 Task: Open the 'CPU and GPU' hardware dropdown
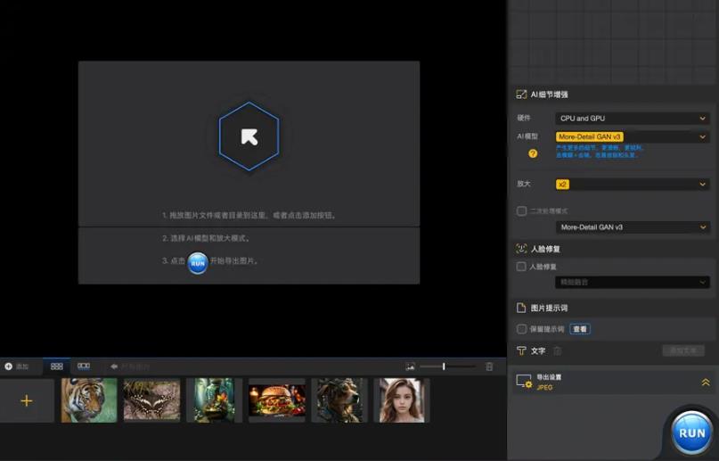pos(633,119)
